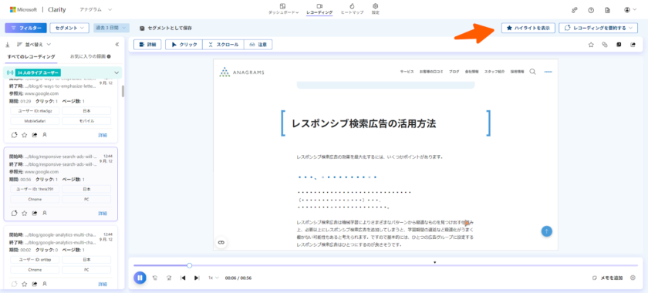Click the note icon in player toolbar
Viewport: 648px width, 293px height.
tap(619, 45)
